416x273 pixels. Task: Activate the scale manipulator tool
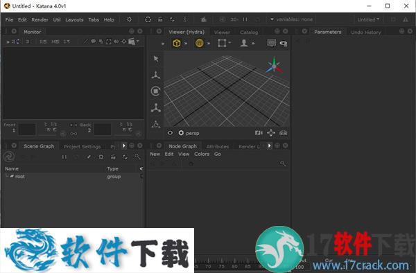pos(156,108)
